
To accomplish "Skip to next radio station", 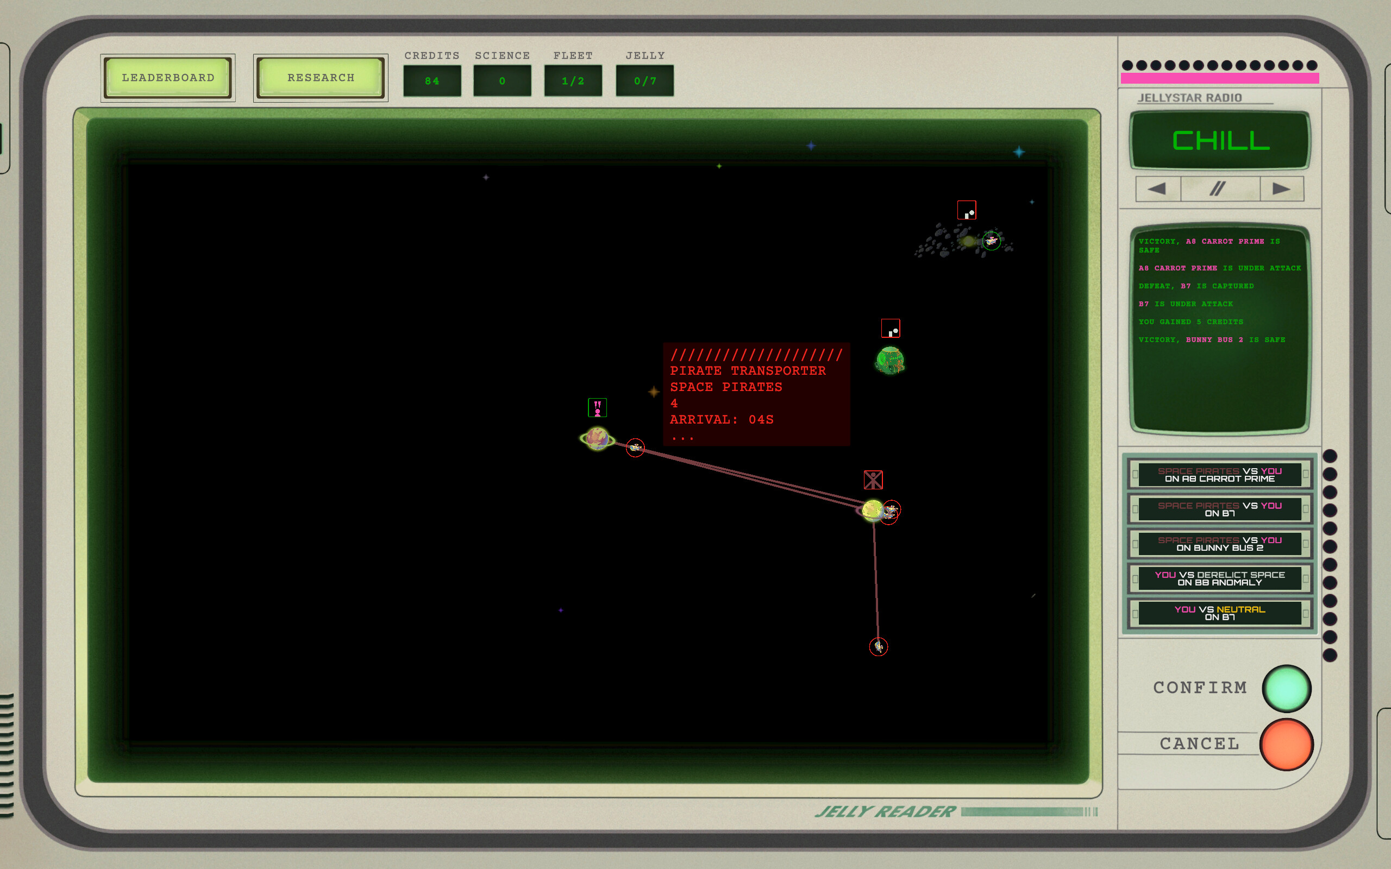I will tap(1282, 188).
